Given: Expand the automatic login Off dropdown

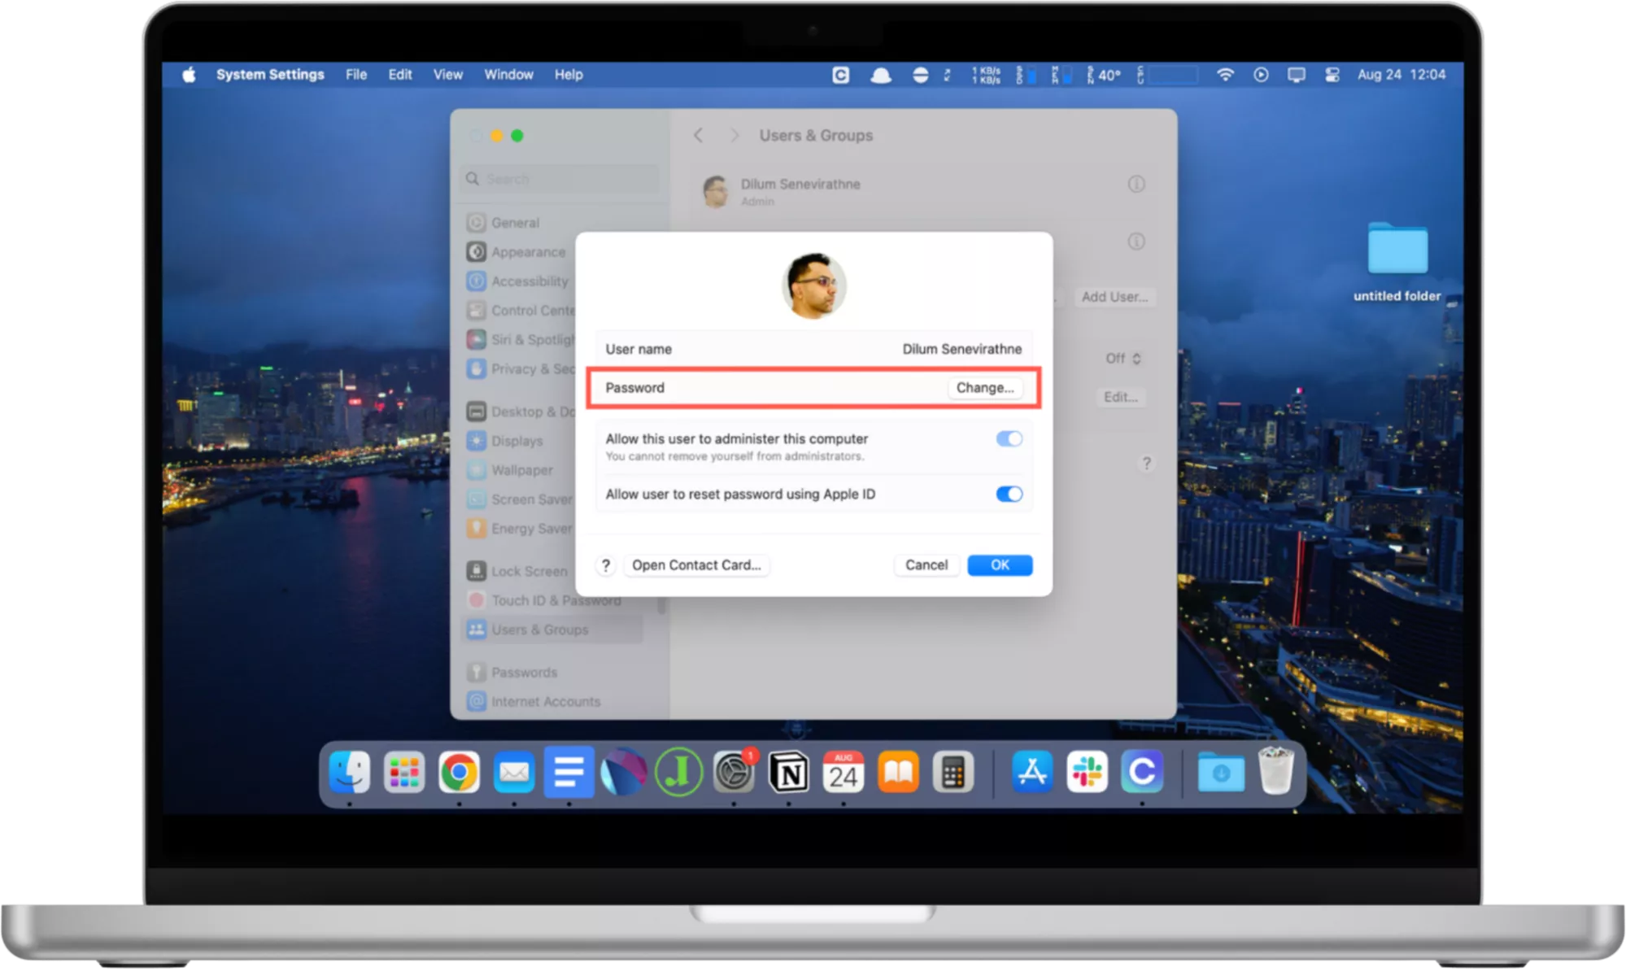Looking at the screenshot, I should pos(1123,359).
